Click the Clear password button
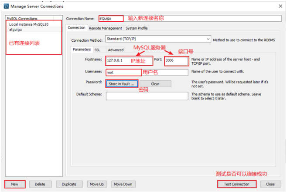The image size is (287, 192). click(x=155, y=84)
